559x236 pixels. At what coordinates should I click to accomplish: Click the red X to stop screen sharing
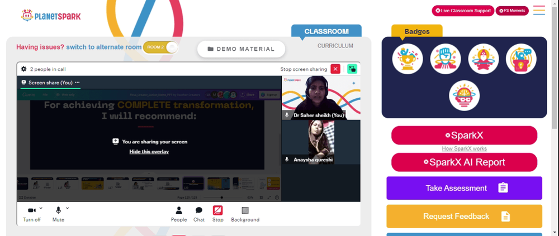335,69
